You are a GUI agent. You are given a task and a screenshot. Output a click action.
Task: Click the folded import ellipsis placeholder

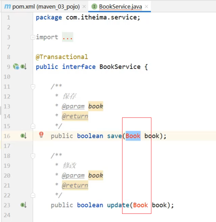[68, 37]
